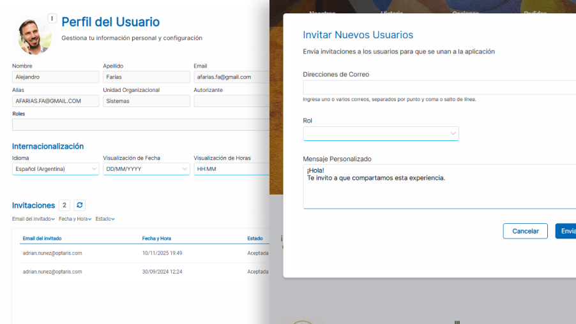Expand the Idioma dropdown
This screenshot has height=324, width=576.
pos(56,169)
